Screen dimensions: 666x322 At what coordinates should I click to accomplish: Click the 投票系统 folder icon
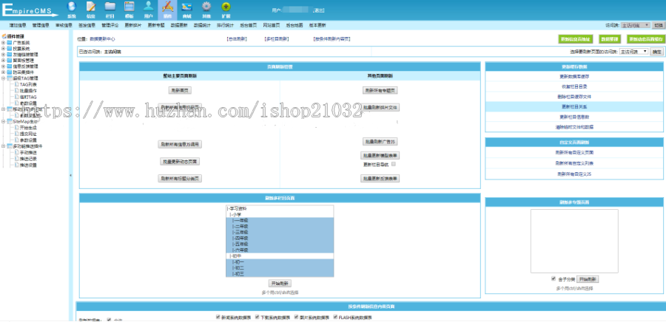10,49
